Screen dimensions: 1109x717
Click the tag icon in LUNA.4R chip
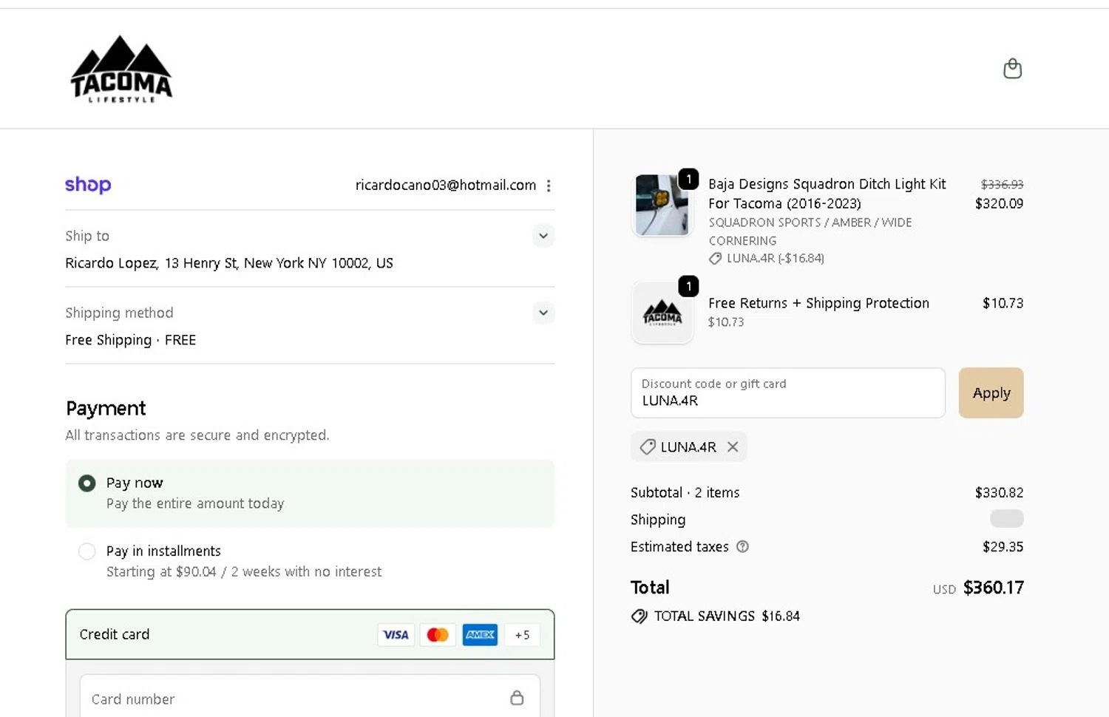tap(648, 447)
